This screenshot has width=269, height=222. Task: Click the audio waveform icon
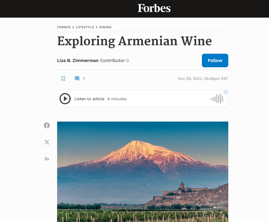tap(217, 99)
